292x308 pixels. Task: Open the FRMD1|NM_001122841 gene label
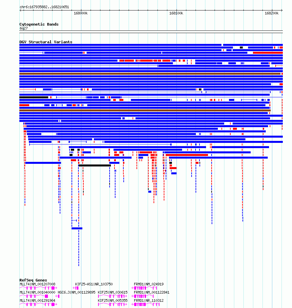152,292
